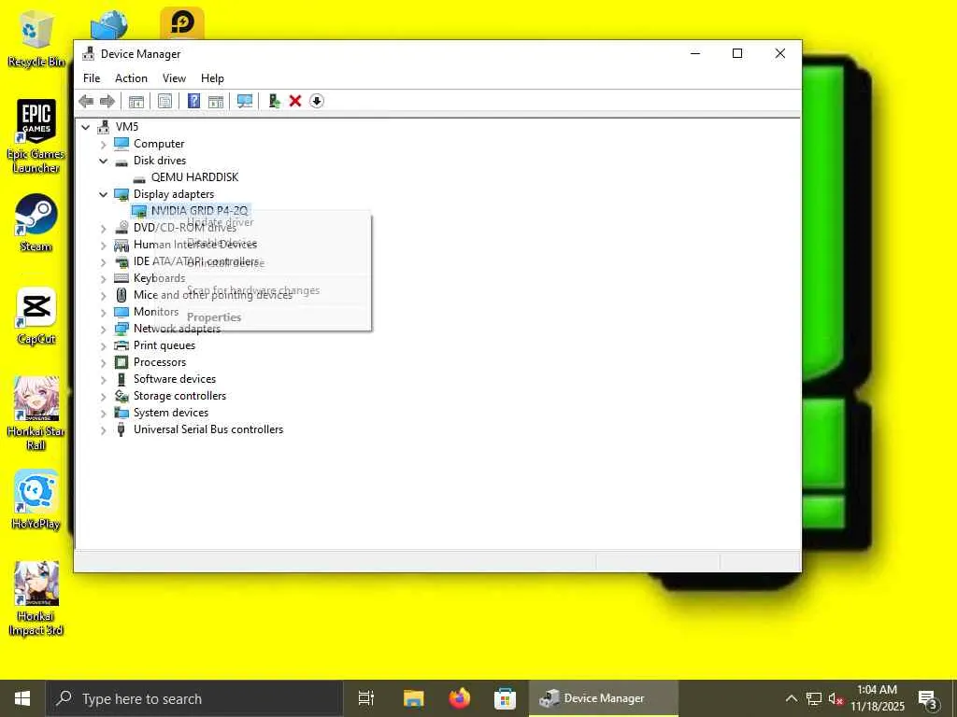Screen dimensions: 957x717
Task: Toggle the action pane toolbar icon
Action: [x=216, y=101]
